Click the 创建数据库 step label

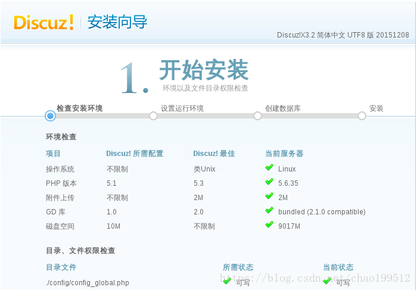pyautogui.click(x=283, y=108)
